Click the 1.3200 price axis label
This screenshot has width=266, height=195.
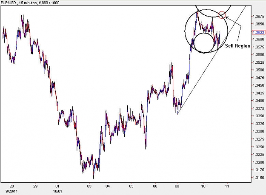[258, 162]
